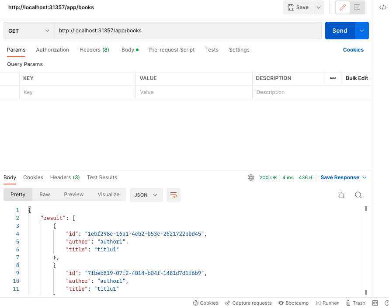Copy the response body to clipboard

click(341, 195)
